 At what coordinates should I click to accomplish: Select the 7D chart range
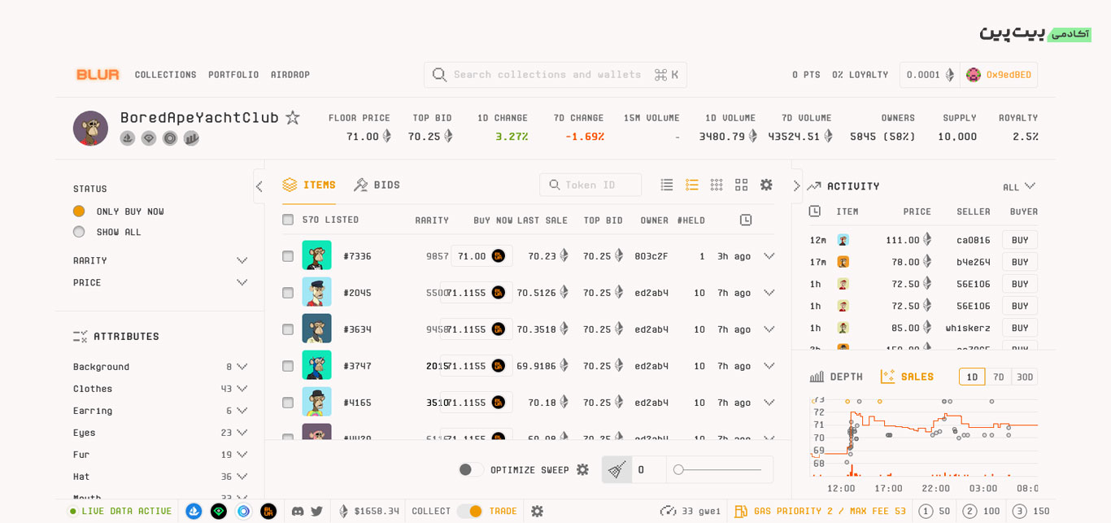click(999, 377)
